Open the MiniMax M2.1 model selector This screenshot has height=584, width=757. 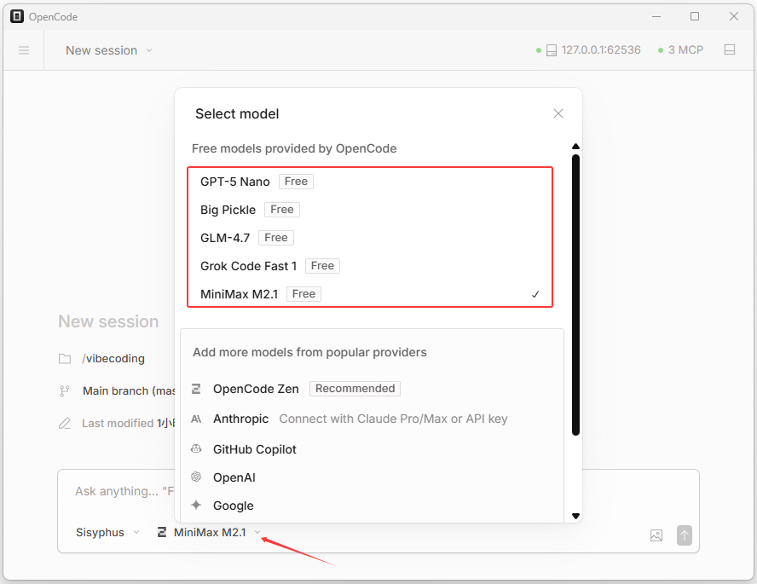[x=210, y=532]
